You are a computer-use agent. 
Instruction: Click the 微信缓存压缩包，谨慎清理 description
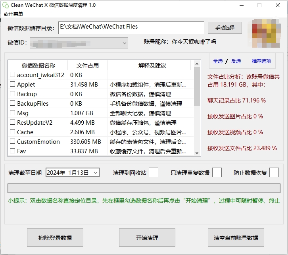tap(143, 123)
